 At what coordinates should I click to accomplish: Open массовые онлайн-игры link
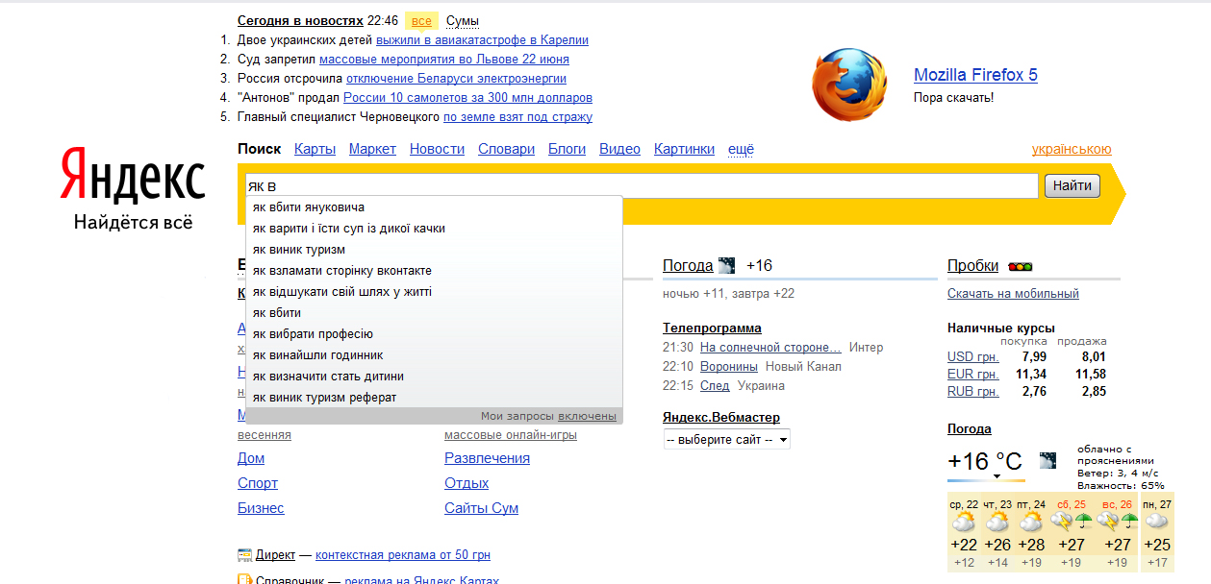(x=511, y=435)
